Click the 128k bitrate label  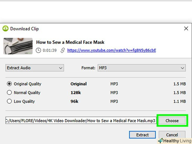coord(76,93)
